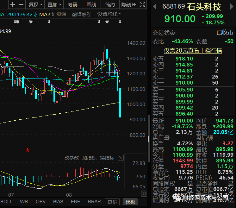Viewport: 236px width, 208px height.
Task: Click 委比 value -43.46%
Action: [x=182, y=41]
